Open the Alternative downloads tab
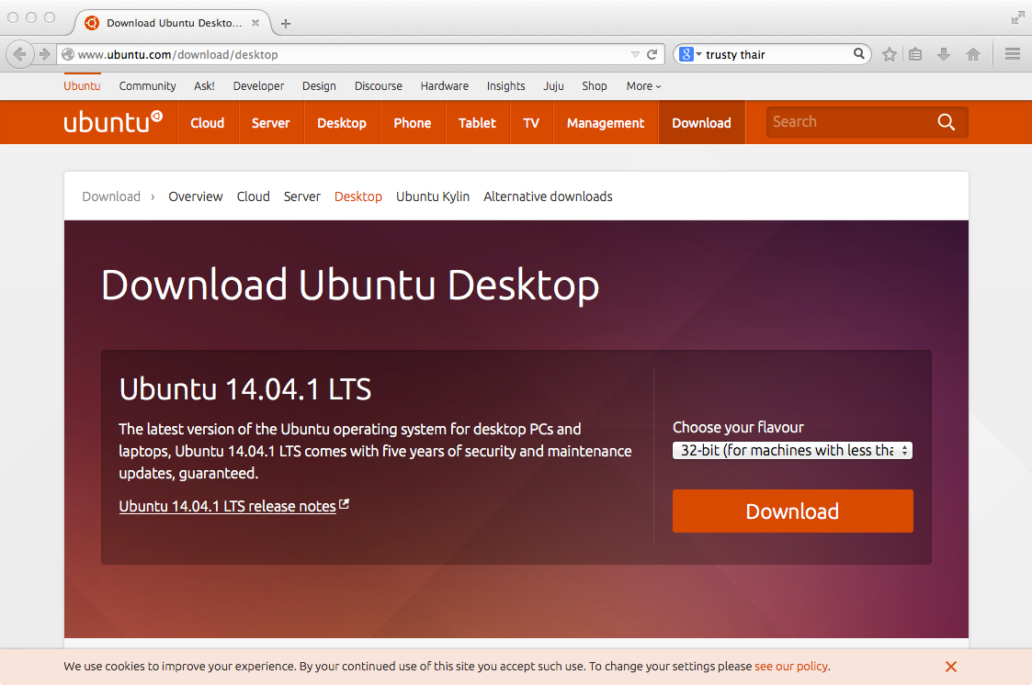Screen dimensions: 1032x685 [x=548, y=197]
